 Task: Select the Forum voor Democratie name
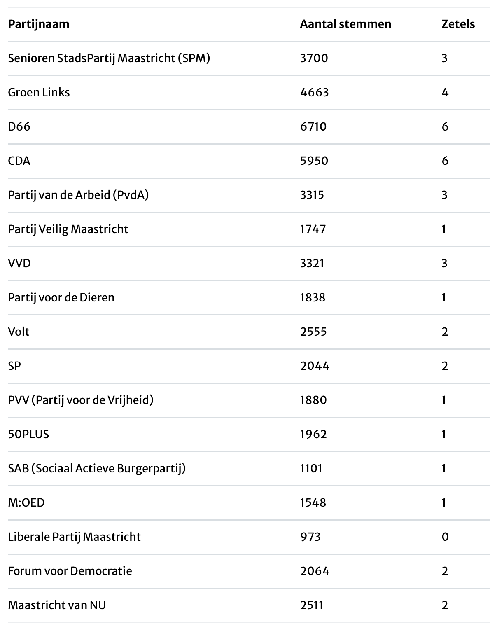click(70, 571)
